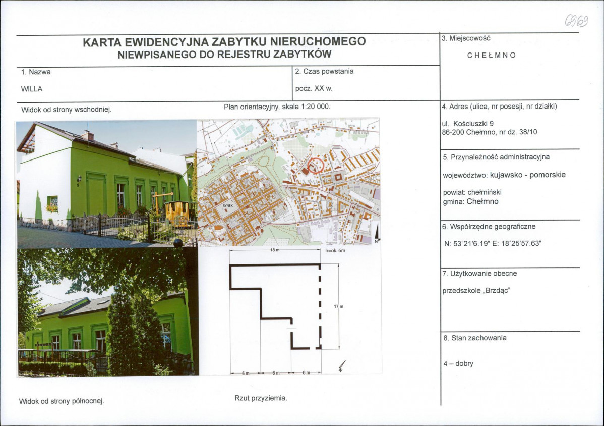Image resolution: width=604 pixels, height=426 pixels.
Task: Click caption 'Rzut przyziemia.'
Action: tap(261, 398)
